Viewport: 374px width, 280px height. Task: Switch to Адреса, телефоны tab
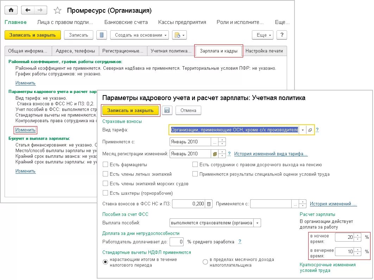[x=75, y=51]
